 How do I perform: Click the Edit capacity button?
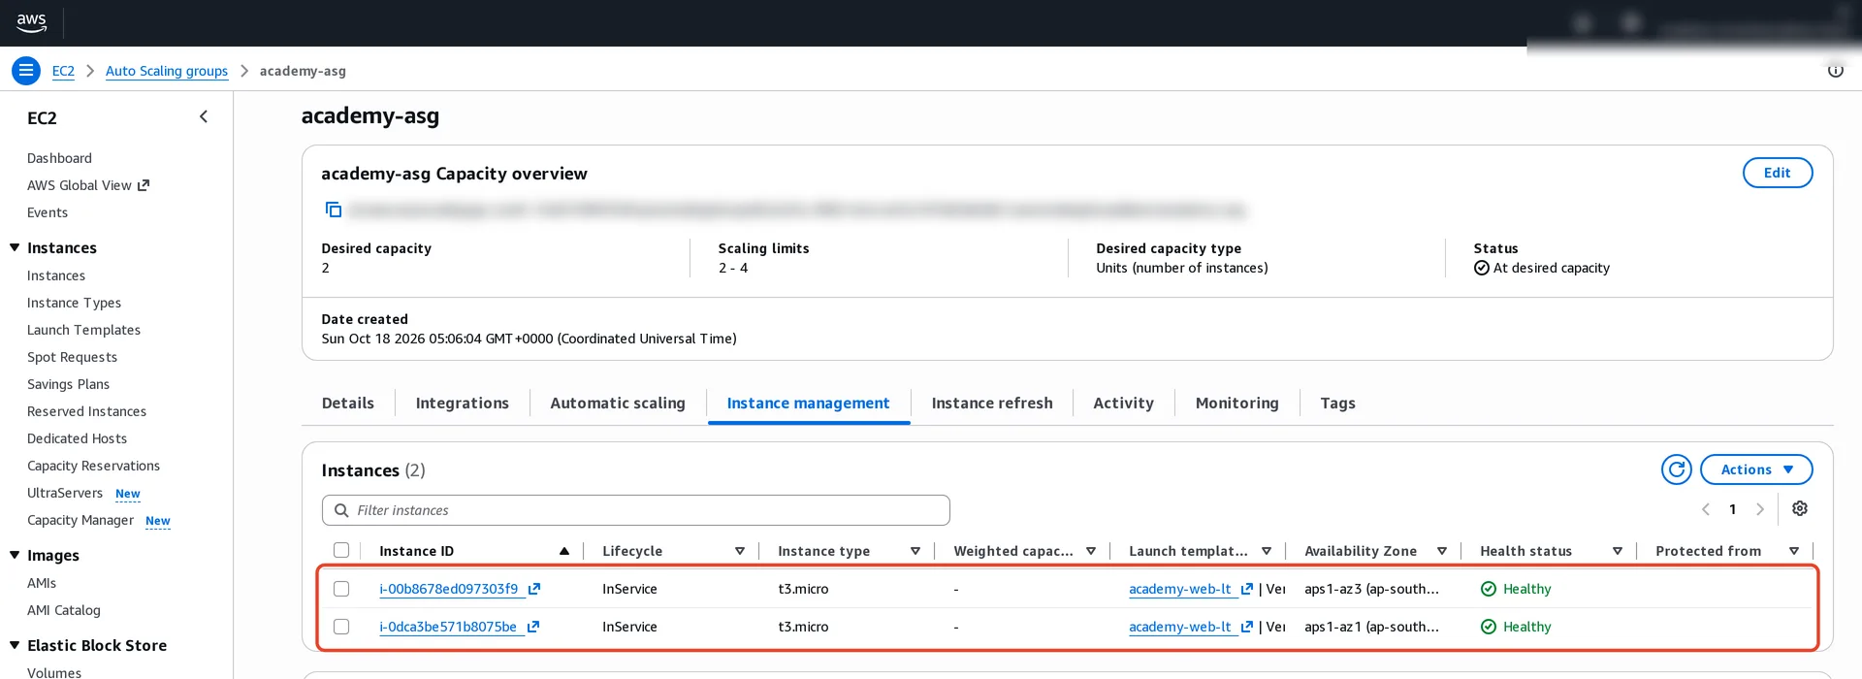pyautogui.click(x=1778, y=173)
